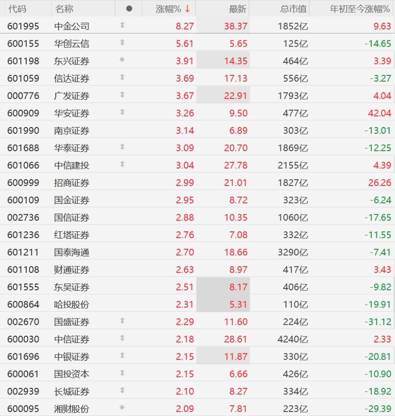Sort by the 年初至今涨幅% column header
The height and width of the screenshot is (416, 395).
pyautogui.click(x=360, y=9)
